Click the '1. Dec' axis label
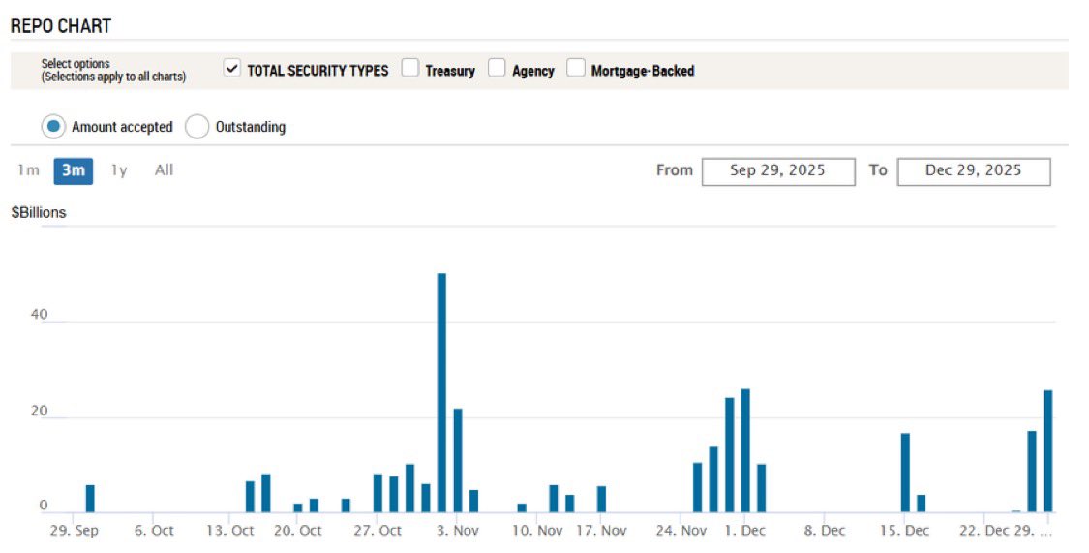 pyautogui.click(x=745, y=531)
